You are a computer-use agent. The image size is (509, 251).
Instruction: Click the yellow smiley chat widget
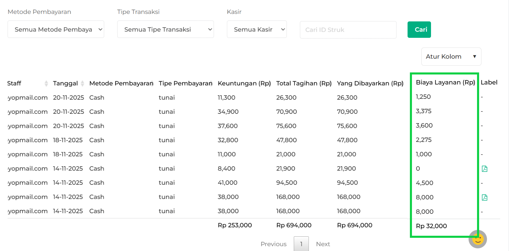pos(478,239)
